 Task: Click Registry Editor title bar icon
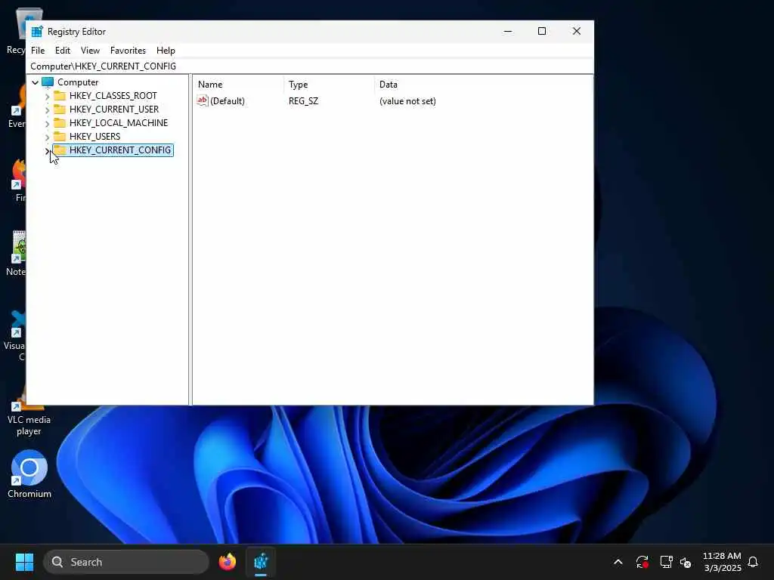coord(37,32)
